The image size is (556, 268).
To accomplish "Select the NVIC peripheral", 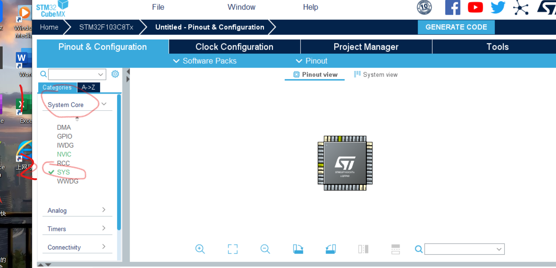I will [x=64, y=154].
